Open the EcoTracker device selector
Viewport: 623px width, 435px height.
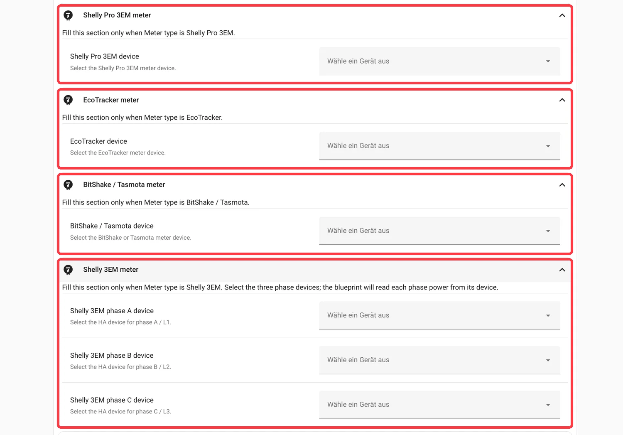[x=439, y=146]
